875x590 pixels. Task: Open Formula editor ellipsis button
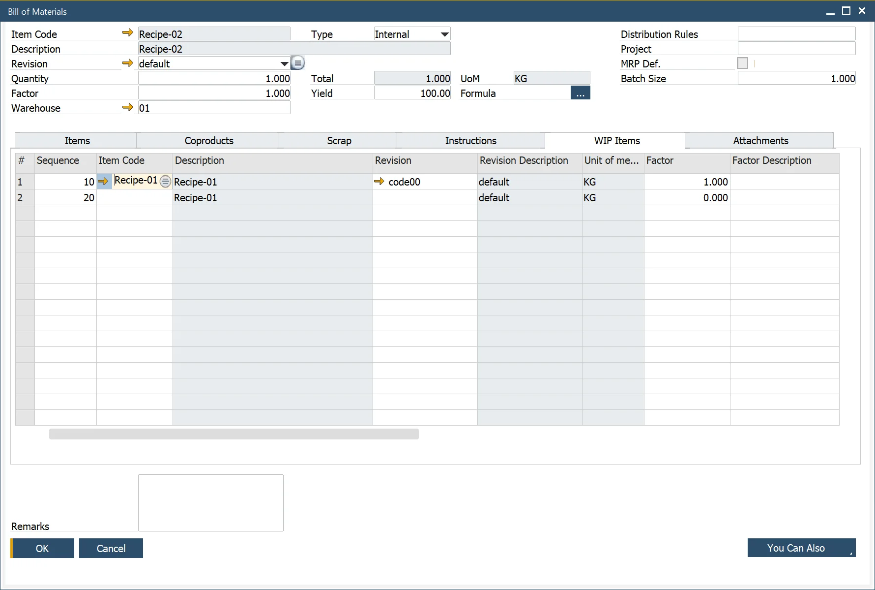click(x=580, y=93)
